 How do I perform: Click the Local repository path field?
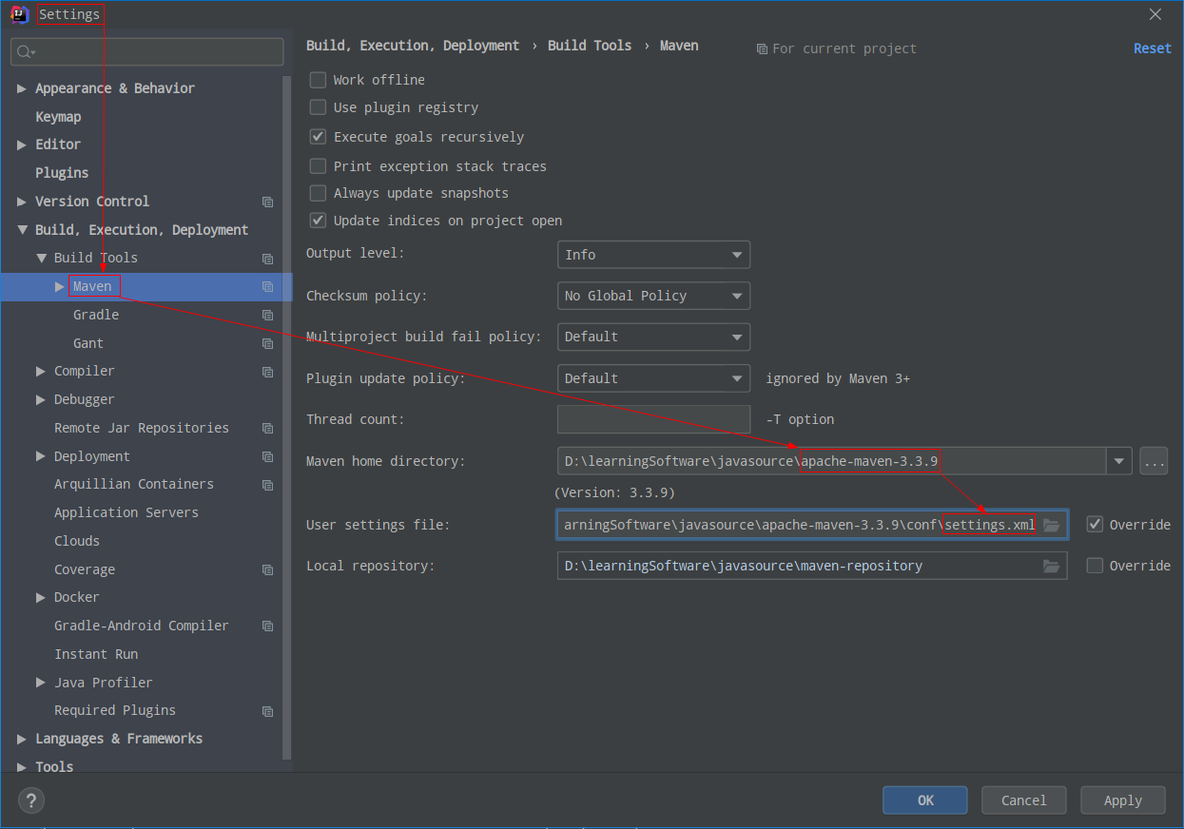812,566
